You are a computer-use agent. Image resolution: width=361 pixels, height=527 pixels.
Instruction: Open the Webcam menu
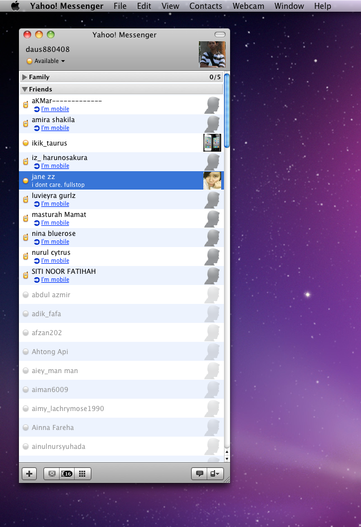click(248, 6)
